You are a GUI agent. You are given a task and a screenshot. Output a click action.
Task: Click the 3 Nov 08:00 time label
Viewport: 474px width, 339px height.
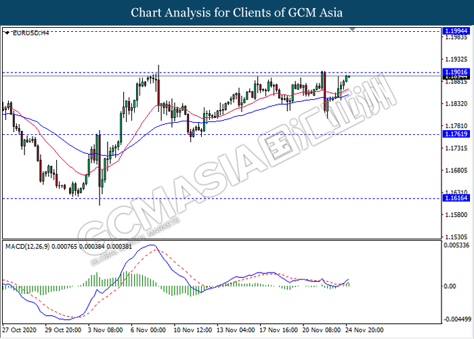106,330
